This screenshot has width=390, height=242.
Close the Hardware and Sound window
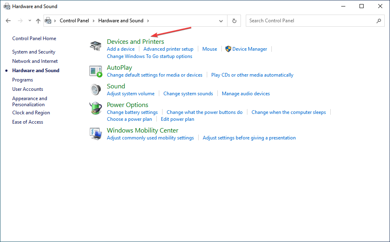tap(380, 6)
